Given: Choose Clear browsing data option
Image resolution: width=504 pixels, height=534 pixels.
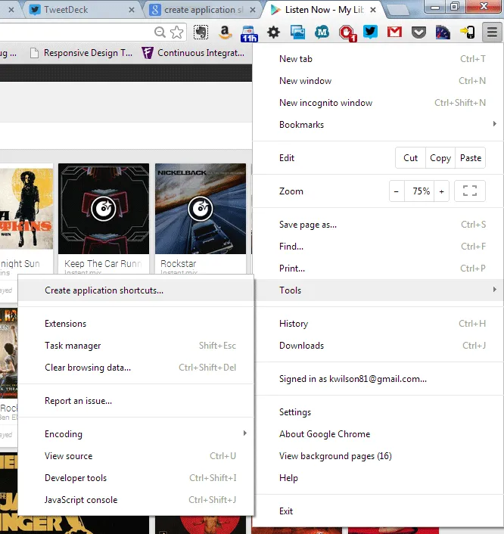Looking at the screenshot, I should [x=88, y=368].
